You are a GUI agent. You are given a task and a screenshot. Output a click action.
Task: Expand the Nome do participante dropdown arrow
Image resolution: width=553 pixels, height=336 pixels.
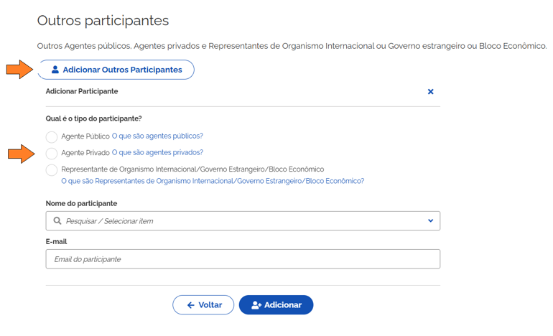pos(430,221)
